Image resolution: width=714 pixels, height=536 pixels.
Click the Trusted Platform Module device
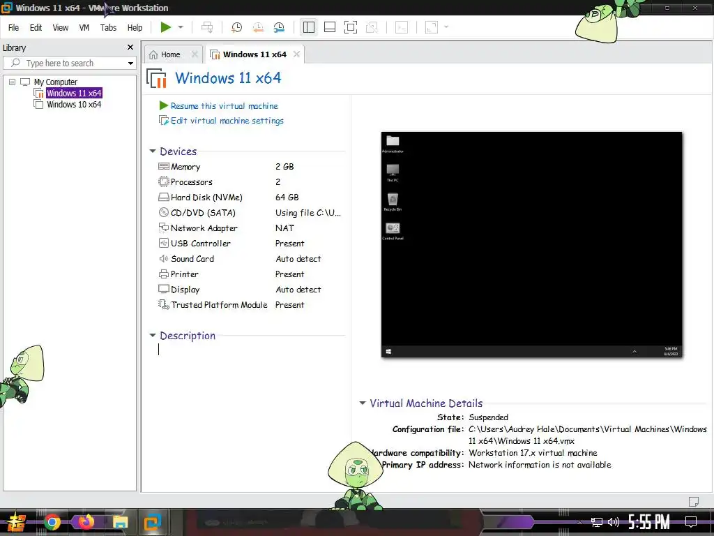250,305
